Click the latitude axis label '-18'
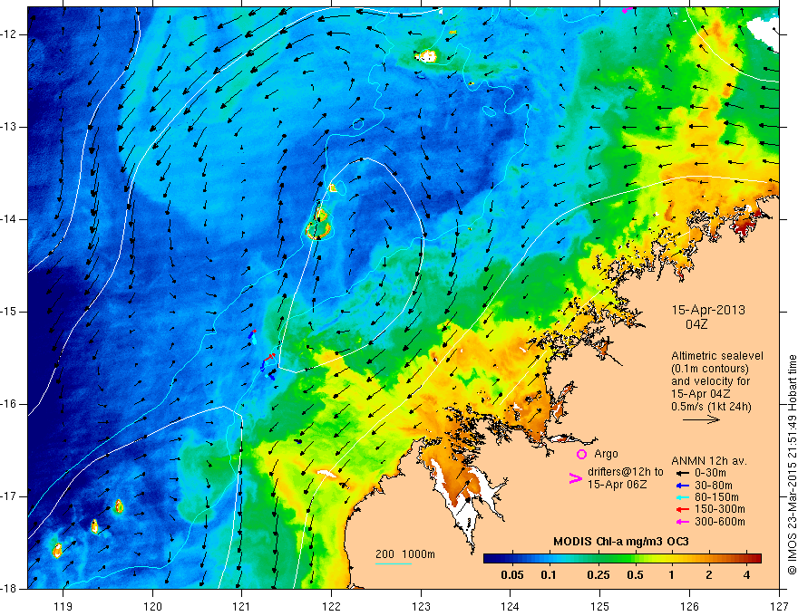This screenshot has width=798, height=616. (9, 589)
